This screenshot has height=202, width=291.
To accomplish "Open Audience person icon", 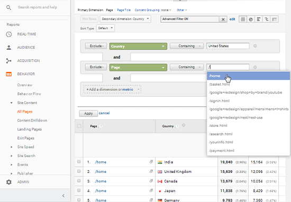I will coord(8,48).
